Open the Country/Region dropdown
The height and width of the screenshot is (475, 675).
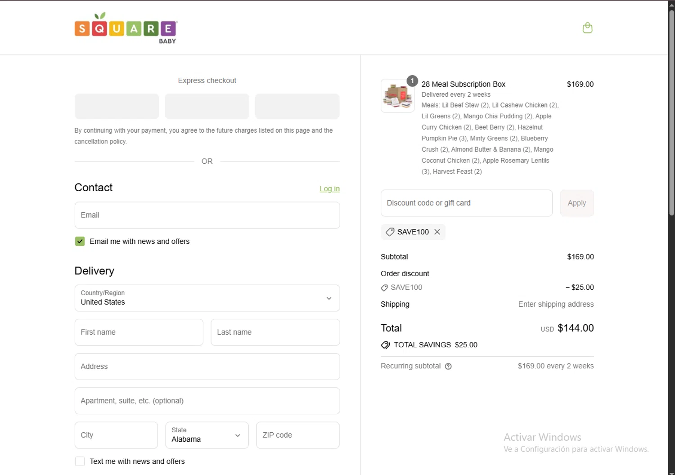coord(207,298)
